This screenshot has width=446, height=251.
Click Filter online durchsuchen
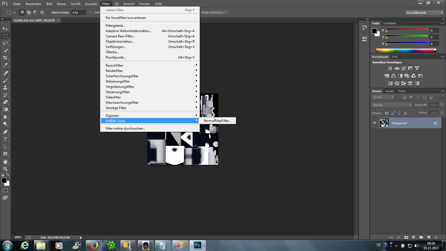pos(150,129)
